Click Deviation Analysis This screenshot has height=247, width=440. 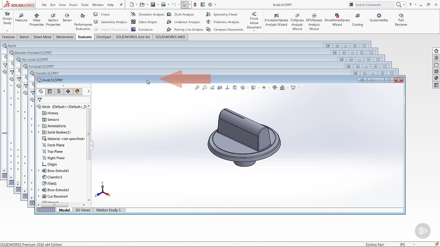pyautogui.click(x=147, y=14)
